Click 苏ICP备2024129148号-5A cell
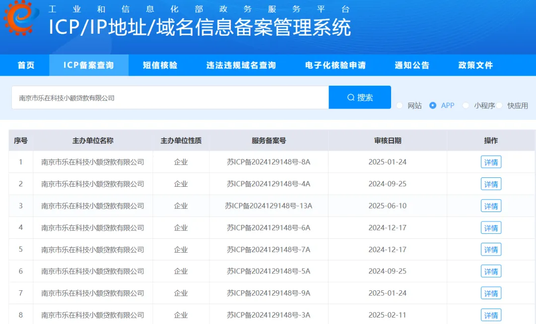Viewport: 536px width, 324px height. (x=268, y=271)
